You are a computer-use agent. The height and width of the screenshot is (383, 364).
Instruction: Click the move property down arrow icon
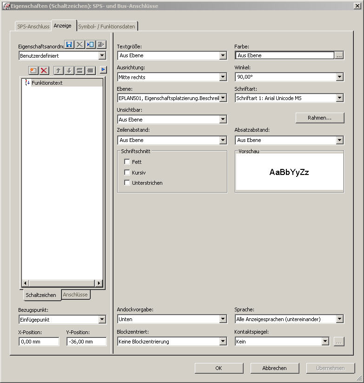click(x=69, y=71)
